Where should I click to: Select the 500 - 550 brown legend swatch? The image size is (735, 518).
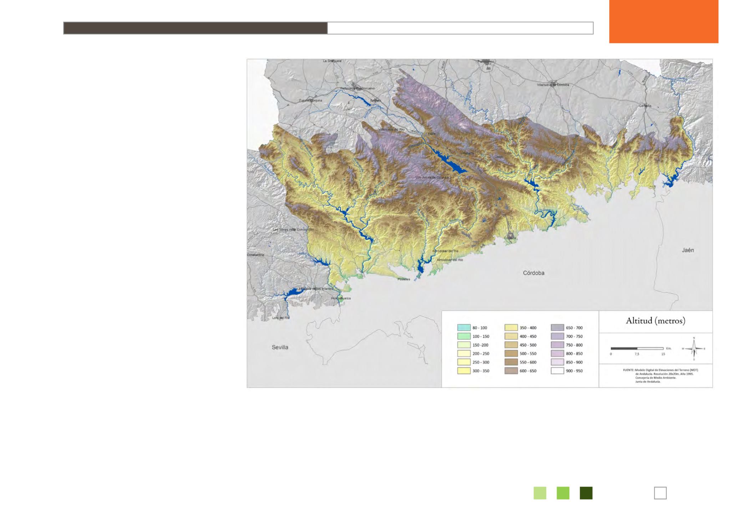point(511,353)
